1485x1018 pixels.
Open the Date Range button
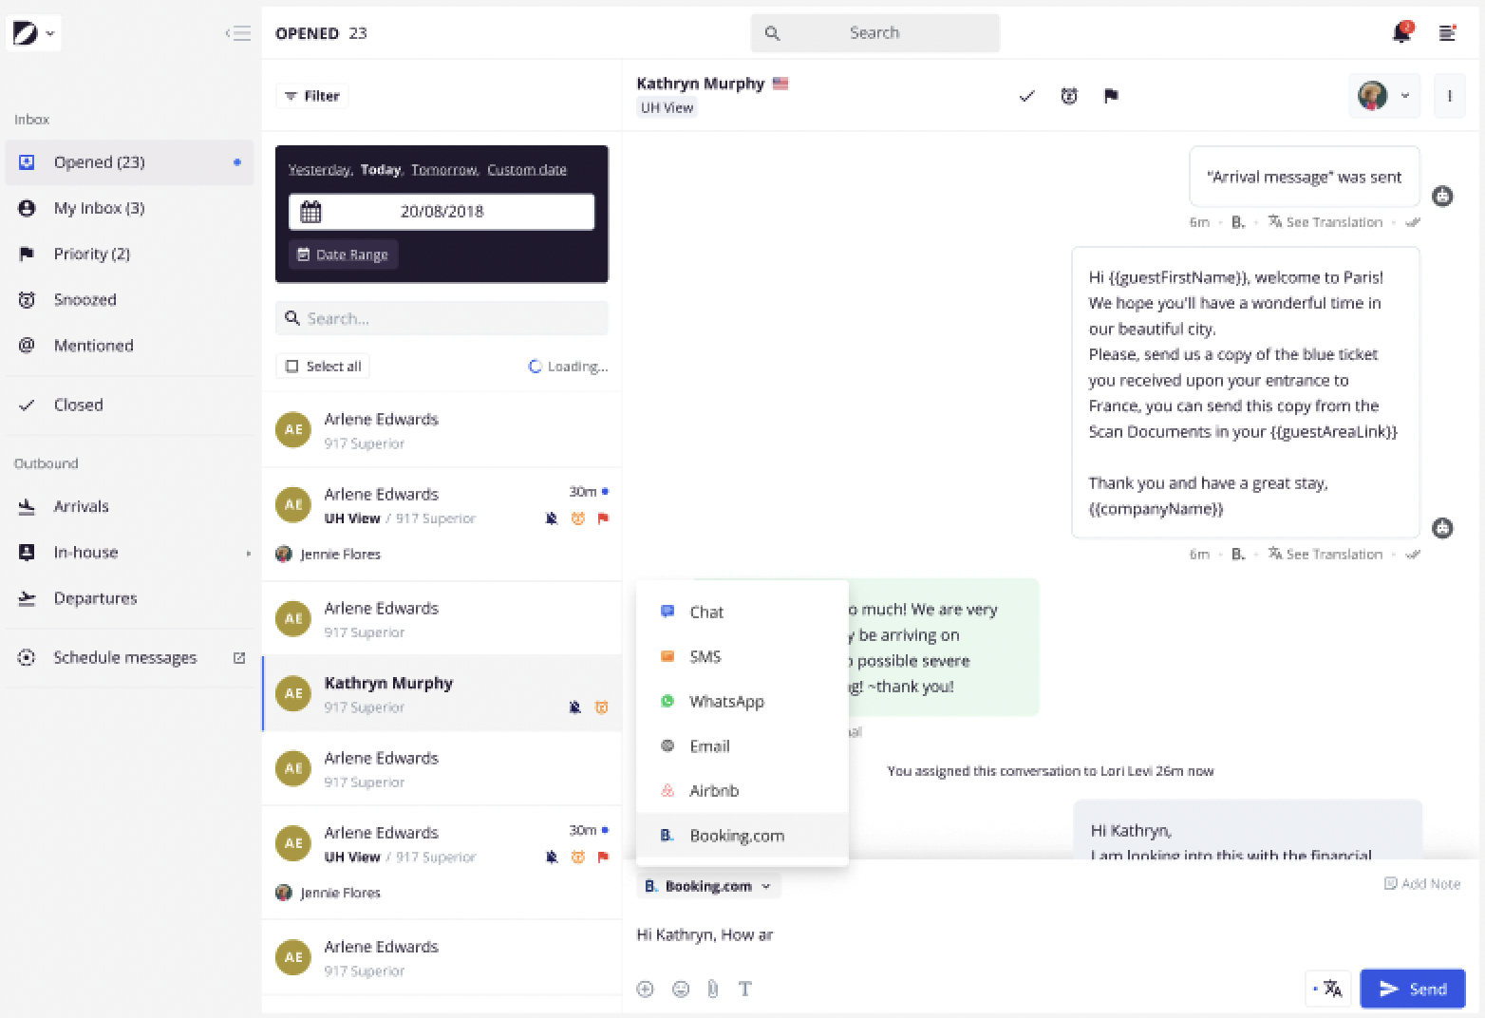[343, 254]
